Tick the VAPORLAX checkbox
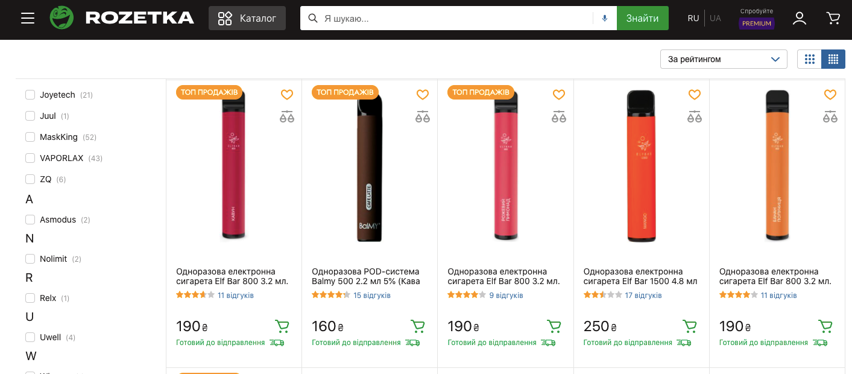Screen dimensions: 852x374 point(30,158)
